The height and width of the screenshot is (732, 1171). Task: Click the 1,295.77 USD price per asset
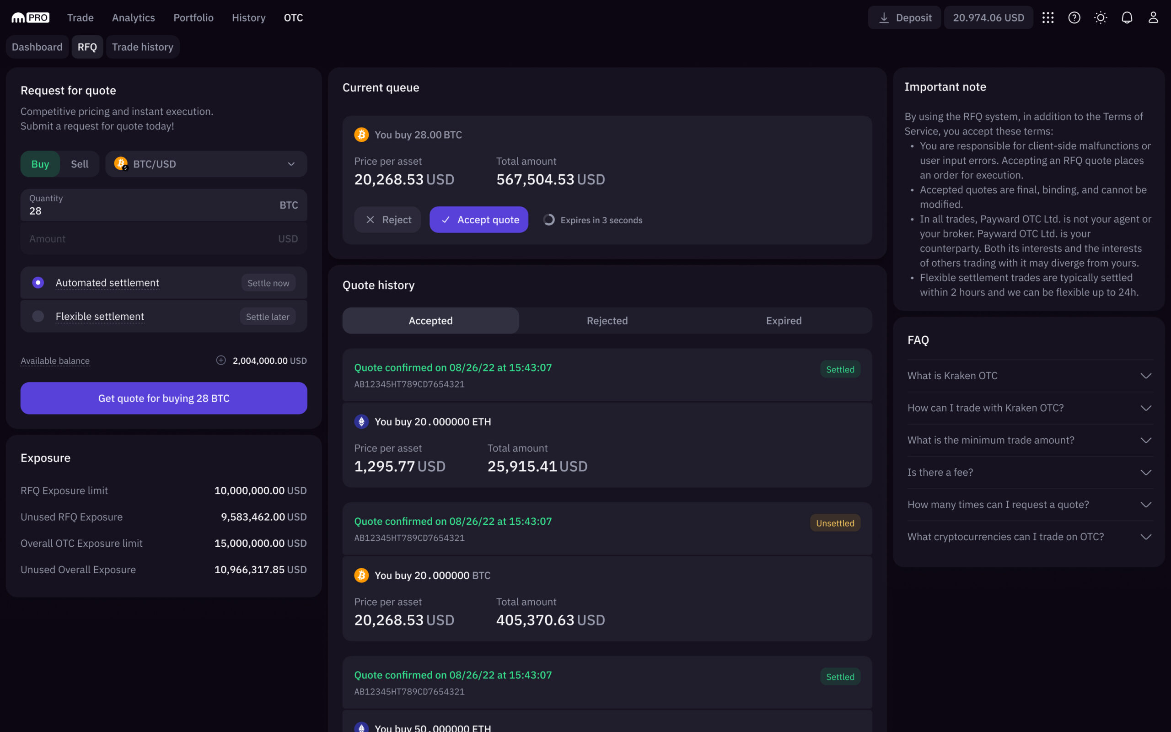pyautogui.click(x=400, y=466)
